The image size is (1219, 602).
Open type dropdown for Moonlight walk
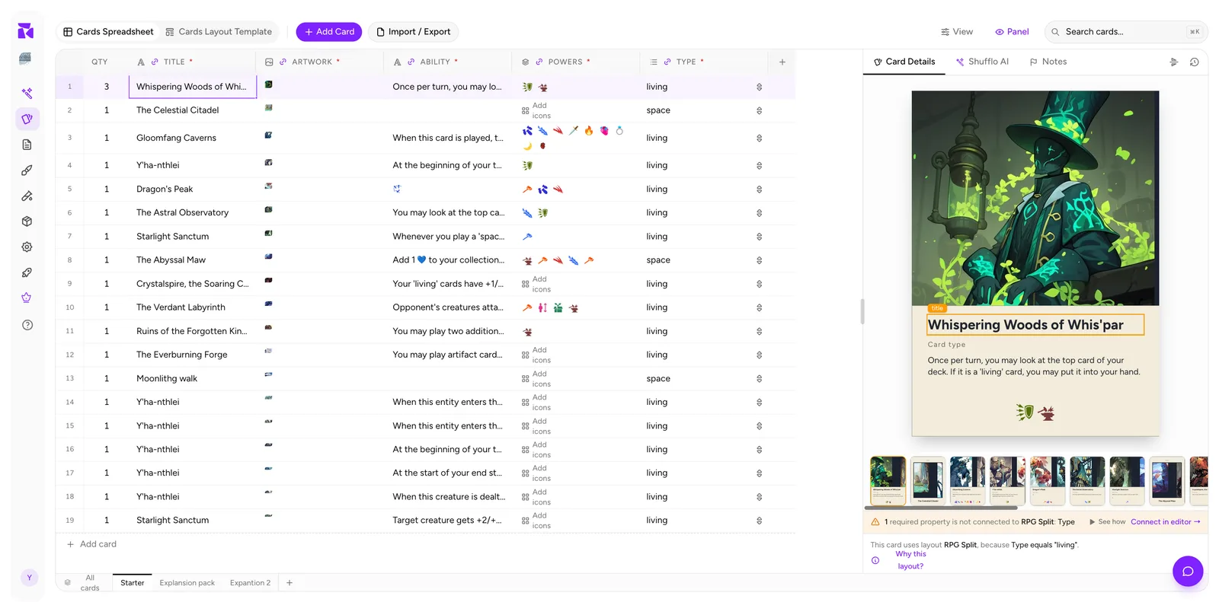point(759,378)
